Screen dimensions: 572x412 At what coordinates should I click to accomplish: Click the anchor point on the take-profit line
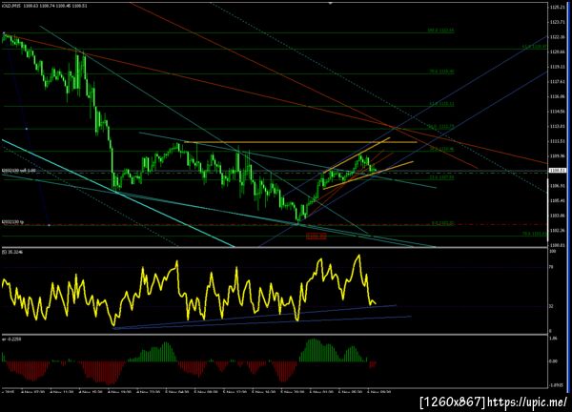49,225
